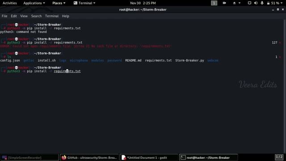Expand the arrow beside the eject icon
This screenshot has height=161, width=286.
point(240,3)
